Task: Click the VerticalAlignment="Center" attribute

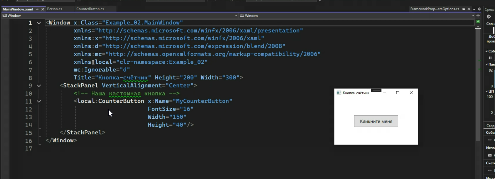Action: 148,85
